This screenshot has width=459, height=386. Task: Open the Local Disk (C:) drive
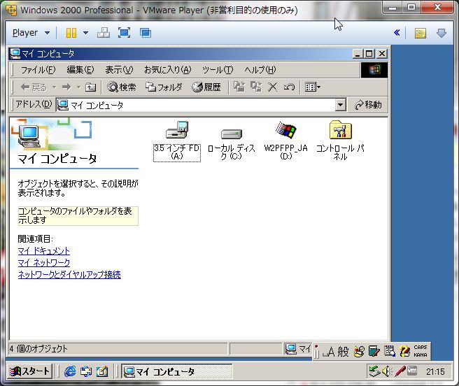(232, 143)
